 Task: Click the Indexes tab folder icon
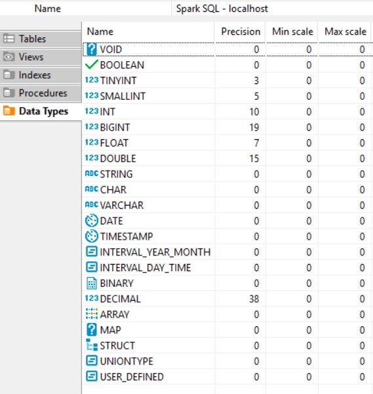[x=9, y=75]
